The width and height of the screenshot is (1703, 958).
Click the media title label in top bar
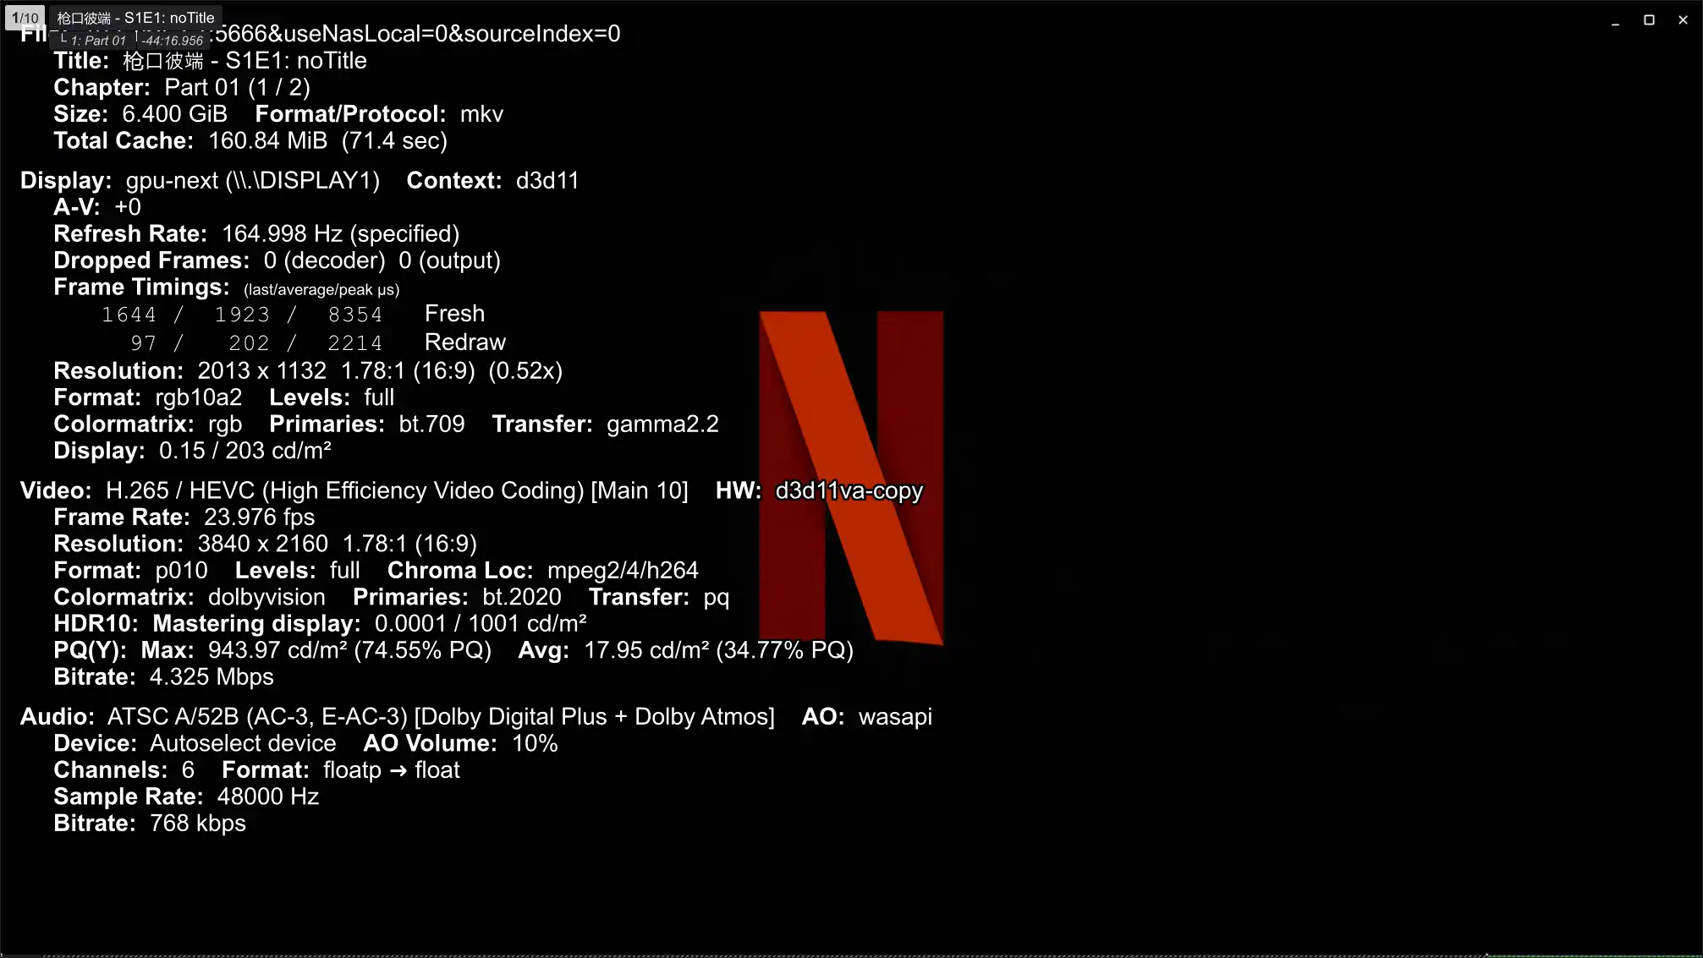[135, 18]
